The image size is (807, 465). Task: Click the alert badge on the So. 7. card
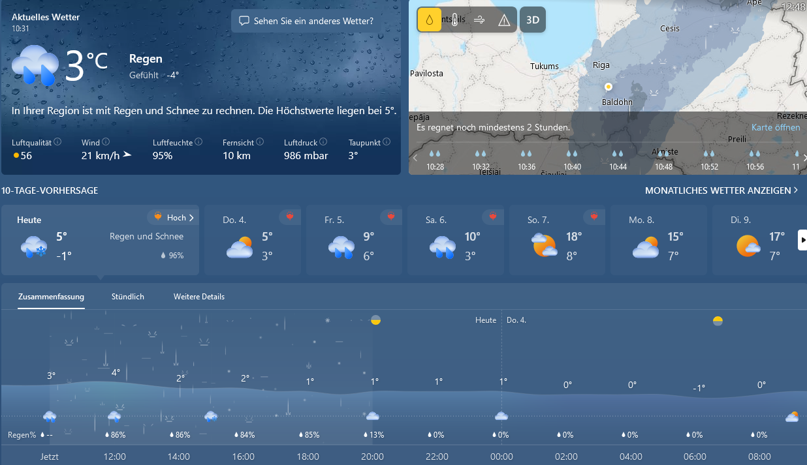pyautogui.click(x=595, y=217)
